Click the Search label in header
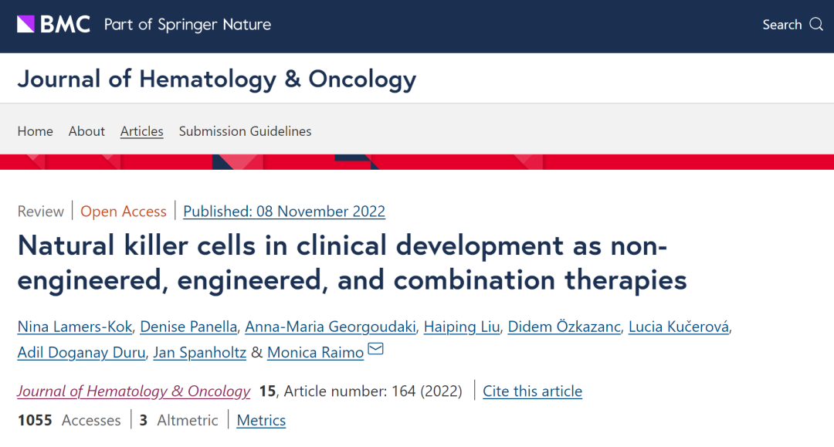The width and height of the screenshot is (834, 447). [781, 25]
